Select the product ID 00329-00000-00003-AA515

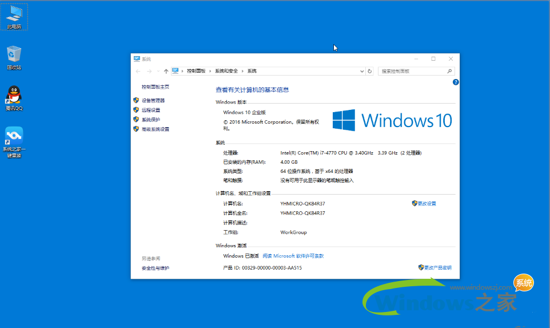(272, 267)
